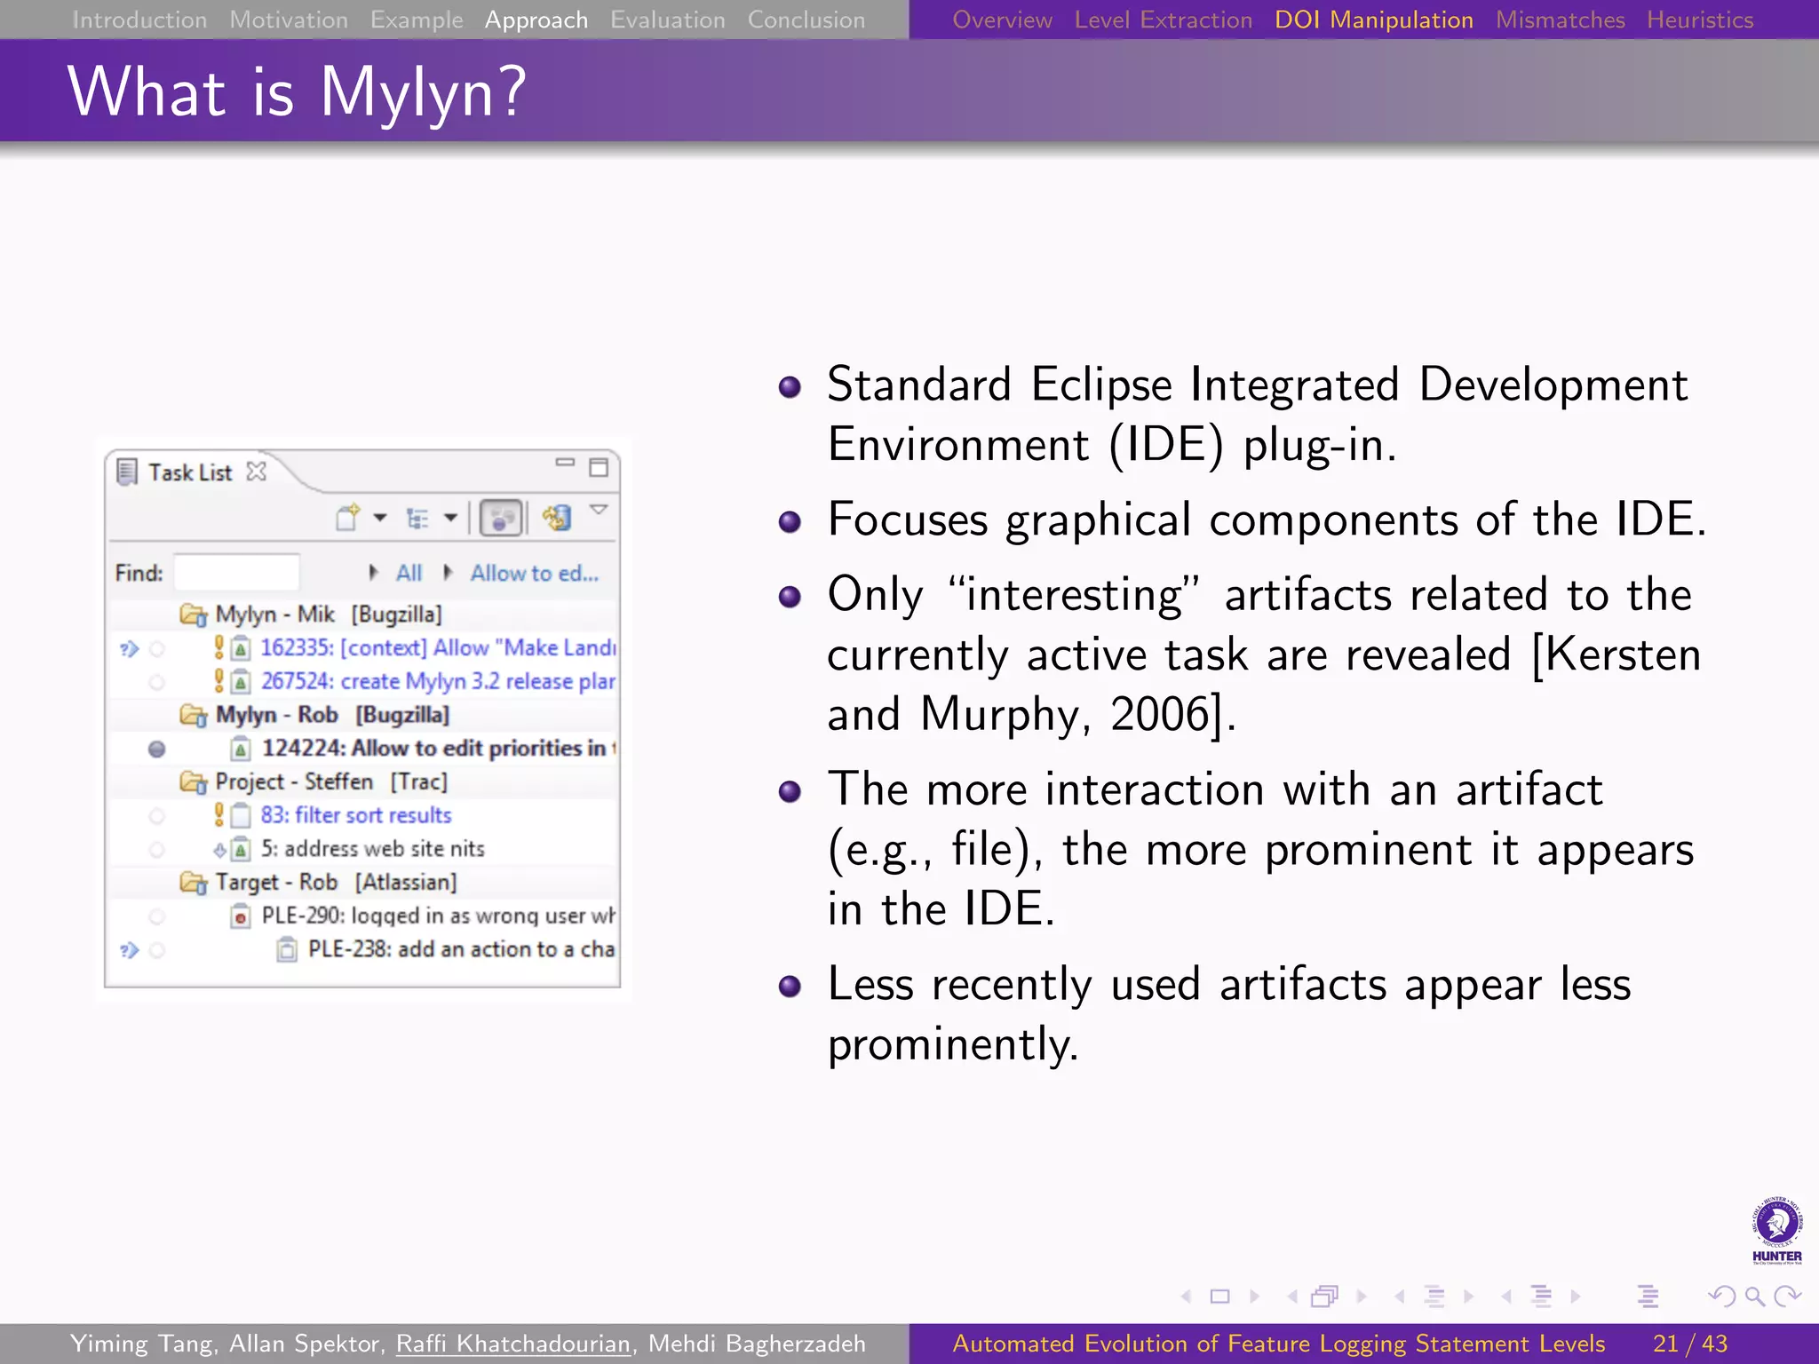Screen dimensions: 1819x1364
Task: Activate task 124224 using its filled circle
Action: 157,749
